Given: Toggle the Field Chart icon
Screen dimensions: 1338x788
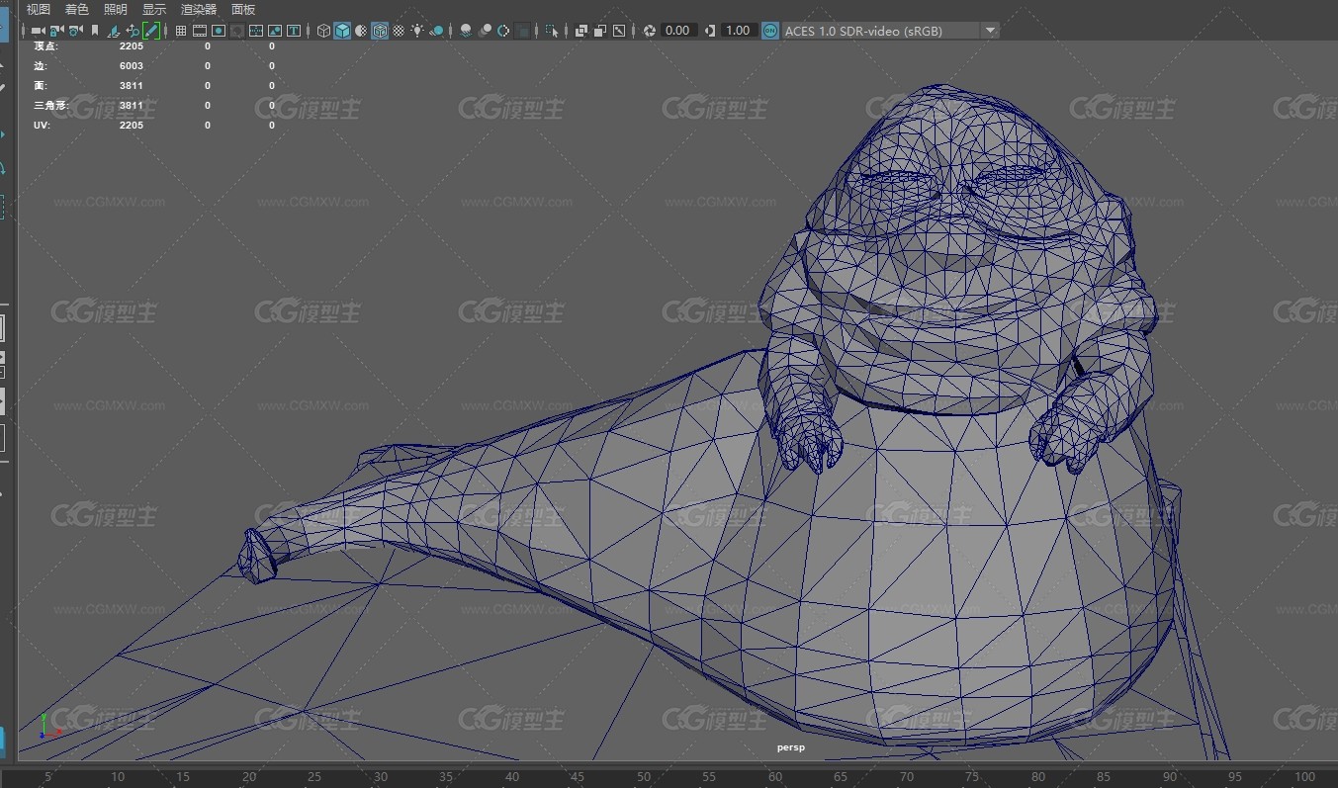Looking at the screenshot, I should 256,31.
